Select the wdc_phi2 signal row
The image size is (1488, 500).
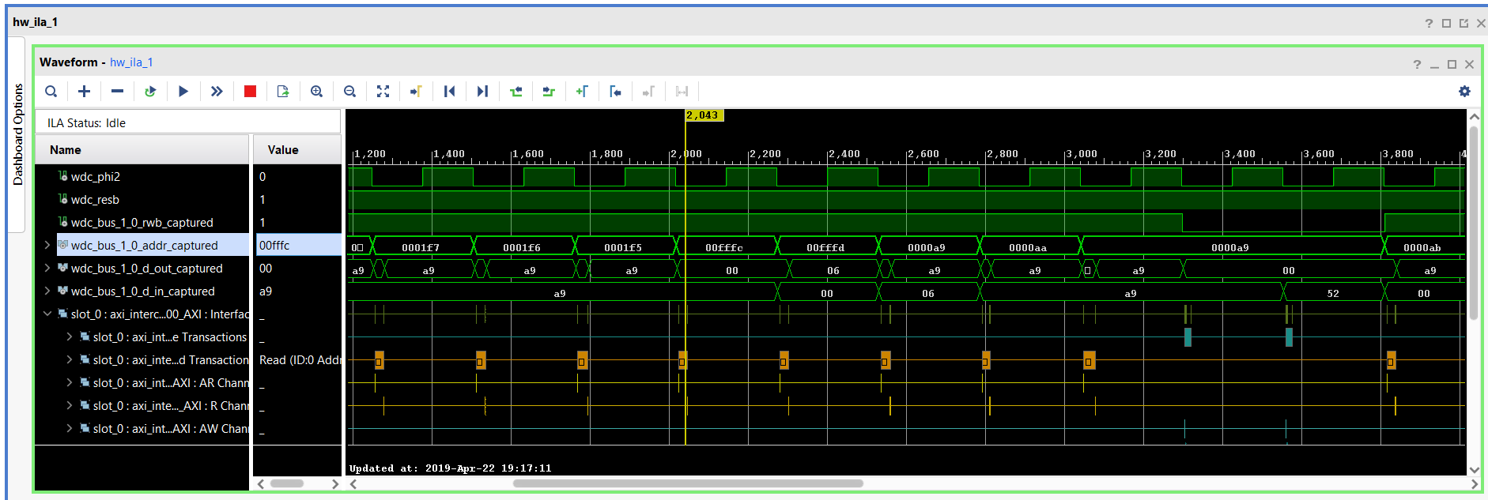click(96, 177)
